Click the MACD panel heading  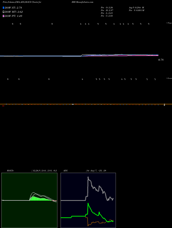pos(10,171)
